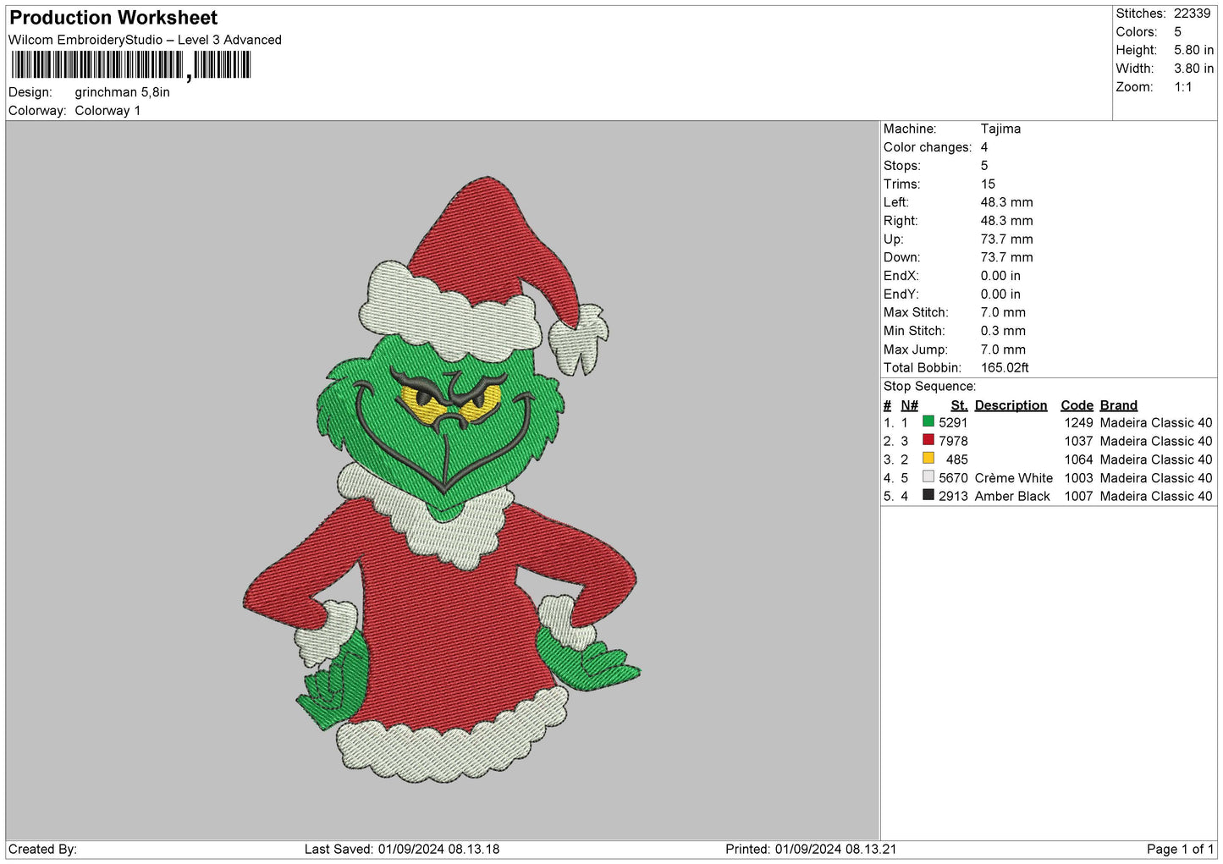Click the Total Bobbin value '165.02ft'
The image size is (1223, 864).
click(x=1005, y=367)
